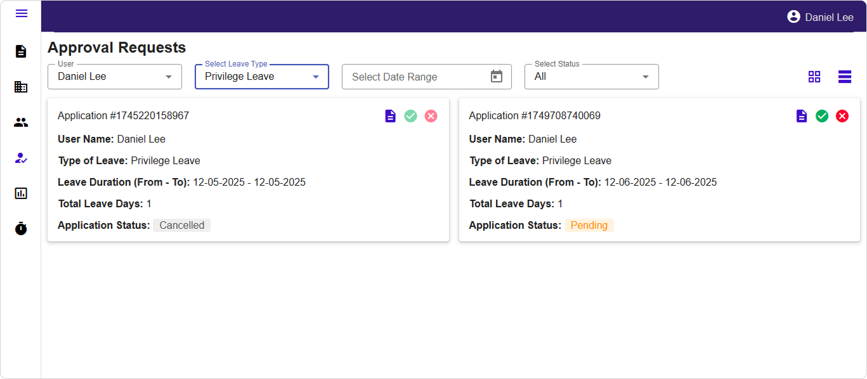Open the timer stopwatch icon in sidebar

21,228
